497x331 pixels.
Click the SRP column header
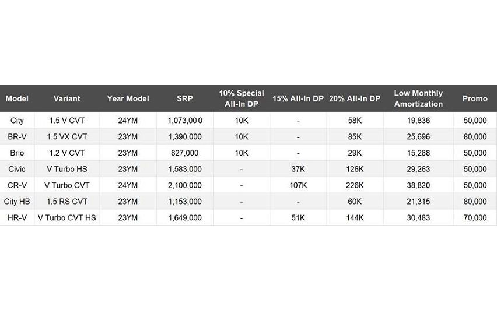184,98
